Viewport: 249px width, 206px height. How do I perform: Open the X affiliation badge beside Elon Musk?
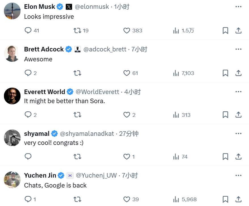coord(69,7)
